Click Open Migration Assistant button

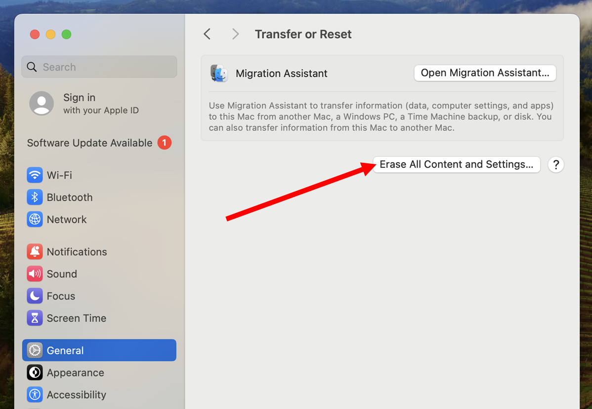point(485,73)
